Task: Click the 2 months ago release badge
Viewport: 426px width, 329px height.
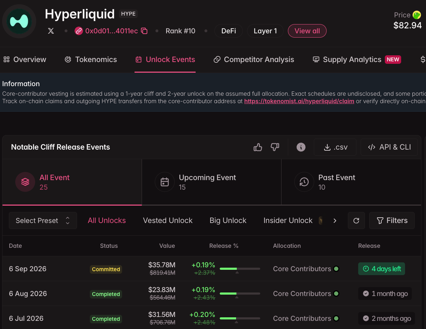Action: [x=387, y=318]
